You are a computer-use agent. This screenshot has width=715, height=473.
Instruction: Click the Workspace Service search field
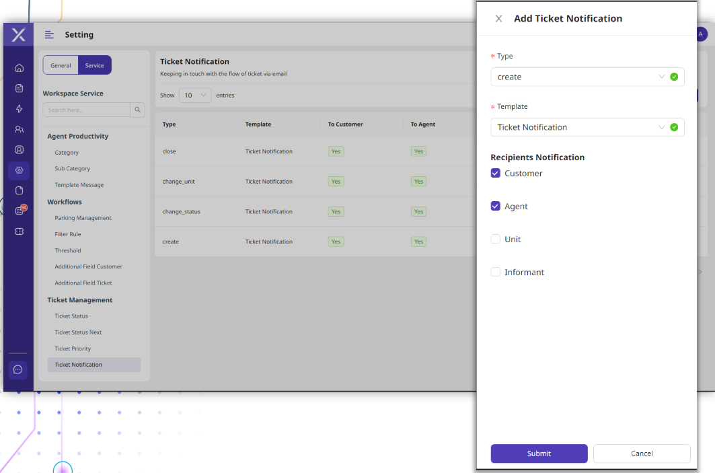tap(86, 110)
